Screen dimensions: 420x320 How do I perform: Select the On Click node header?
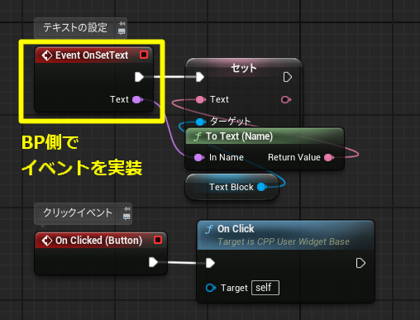click(285, 235)
